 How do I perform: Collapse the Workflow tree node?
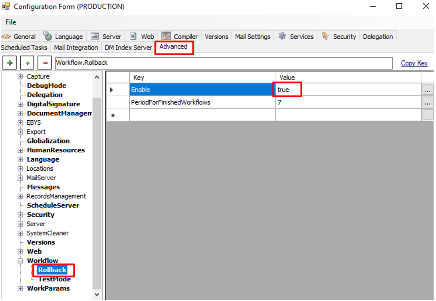20,261
